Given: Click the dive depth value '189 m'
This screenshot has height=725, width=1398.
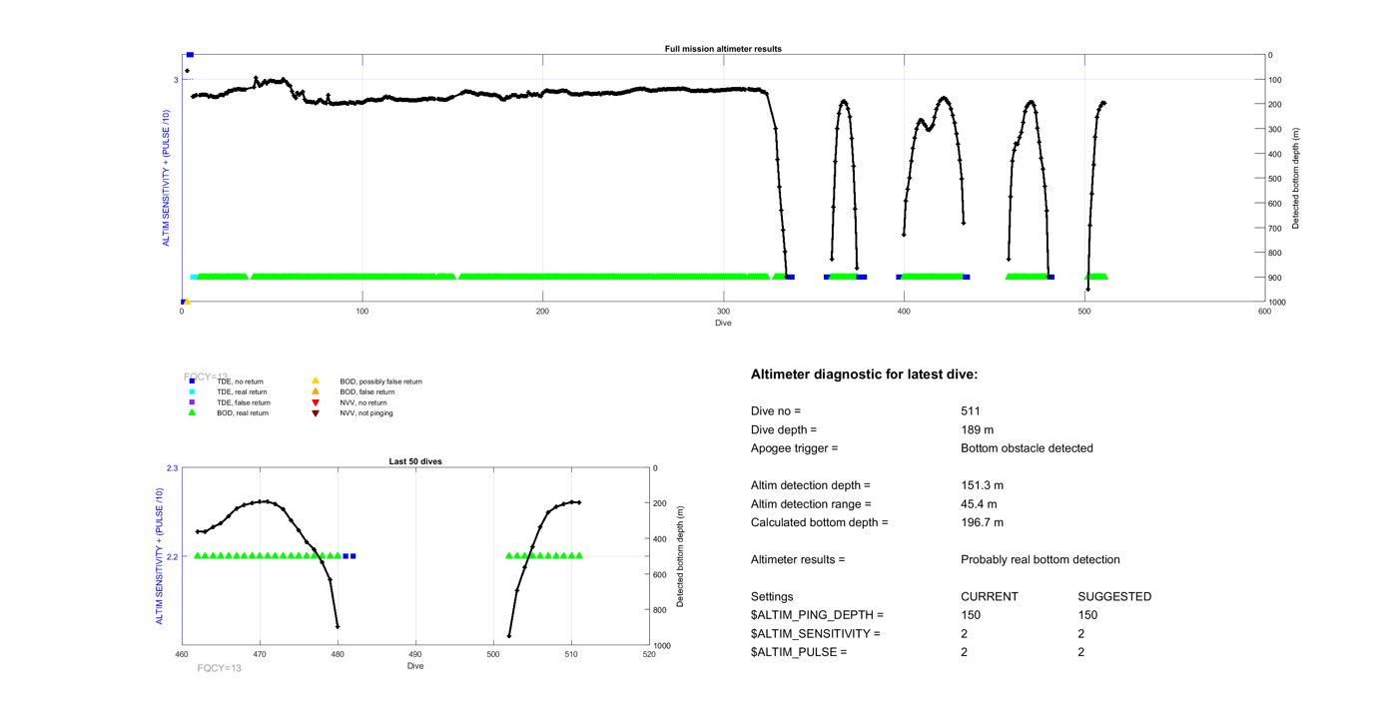Looking at the screenshot, I should pyautogui.click(x=977, y=429).
